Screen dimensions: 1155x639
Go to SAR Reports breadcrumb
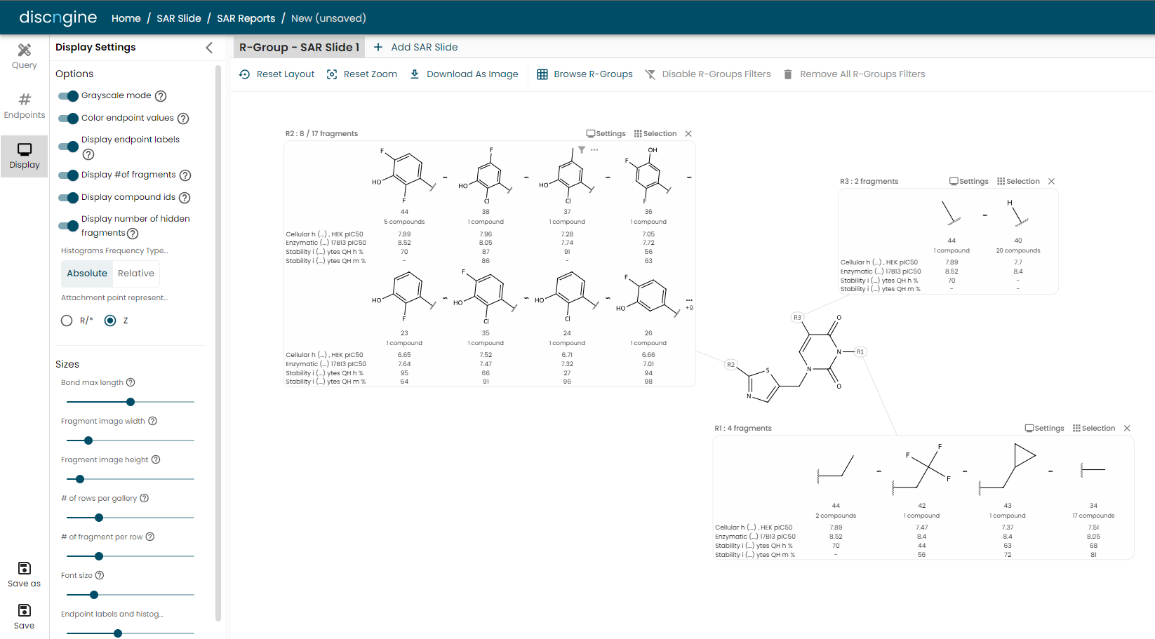click(x=246, y=18)
